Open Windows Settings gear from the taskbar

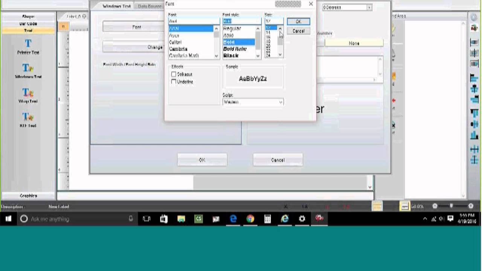click(x=302, y=219)
